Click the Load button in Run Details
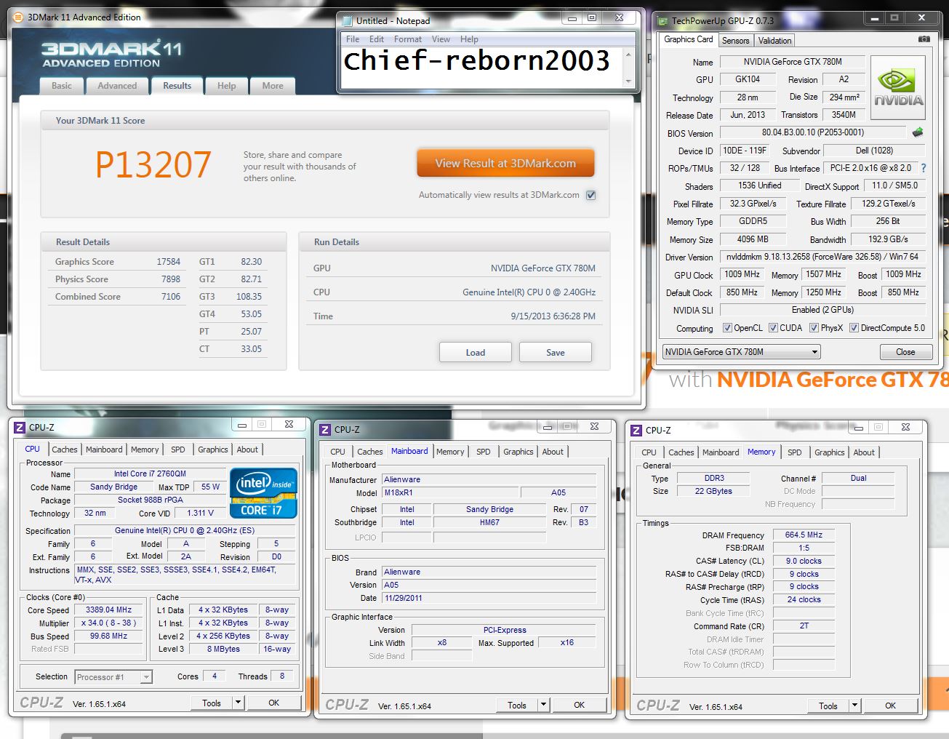The image size is (949, 739). click(475, 352)
